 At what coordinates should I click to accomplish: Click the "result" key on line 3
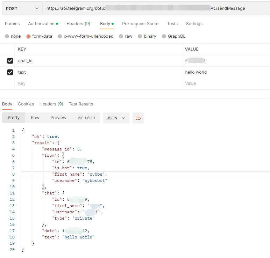(42, 143)
